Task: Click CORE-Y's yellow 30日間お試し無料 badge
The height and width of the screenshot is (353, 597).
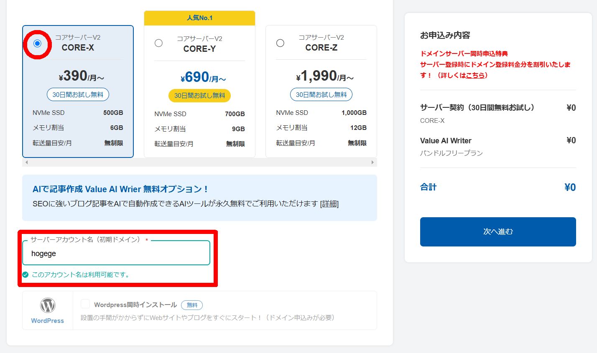Action: (x=199, y=95)
